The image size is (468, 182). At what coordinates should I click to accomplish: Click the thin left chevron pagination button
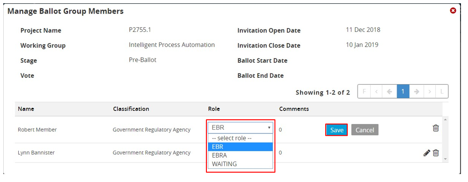coord(376,92)
